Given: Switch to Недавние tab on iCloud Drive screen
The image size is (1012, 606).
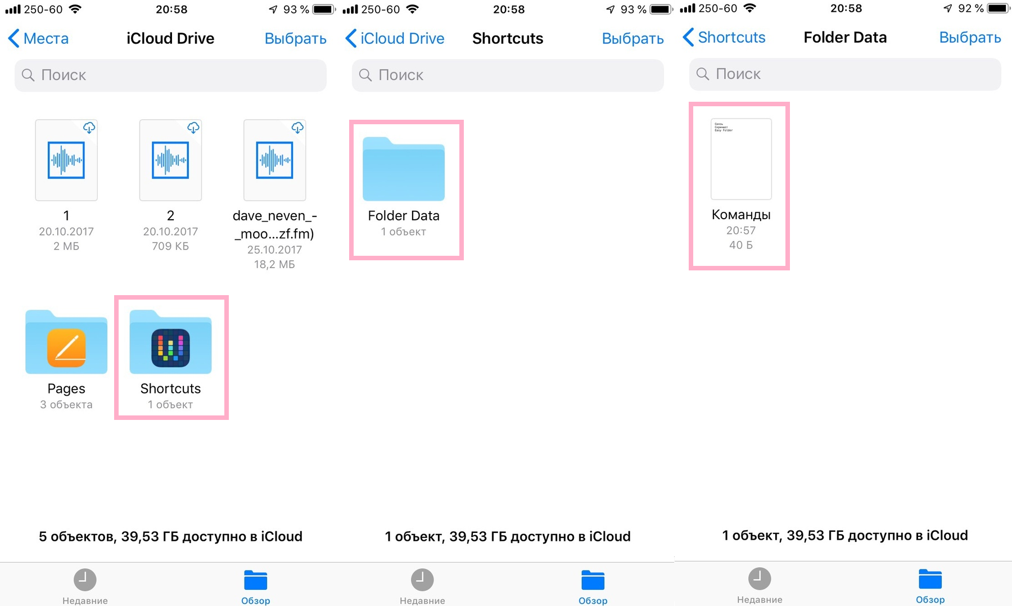Looking at the screenshot, I should pos(85,586).
